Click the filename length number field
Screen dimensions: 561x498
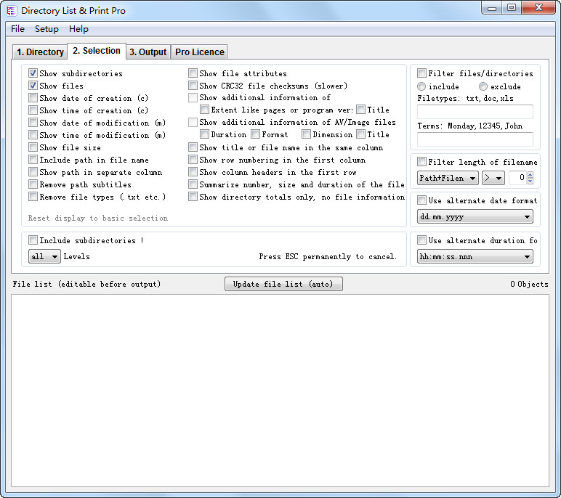point(517,178)
